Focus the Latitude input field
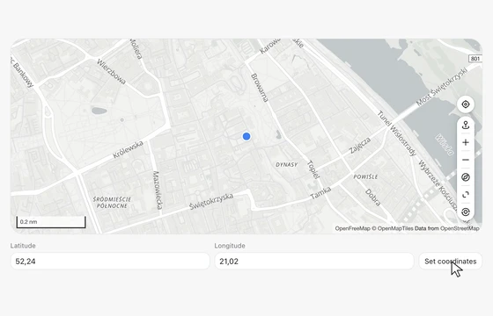Image resolution: width=493 pixels, height=316 pixels. (x=110, y=262)
